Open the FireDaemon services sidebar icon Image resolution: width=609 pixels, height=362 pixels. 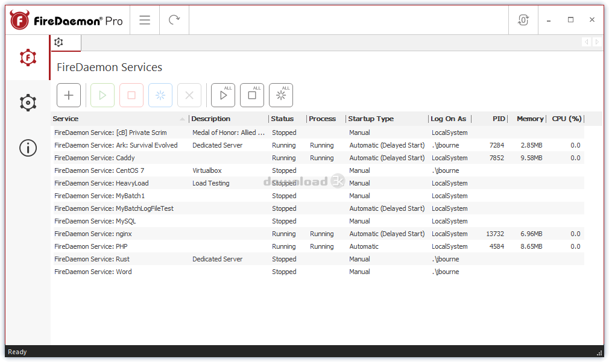point(28,57)
